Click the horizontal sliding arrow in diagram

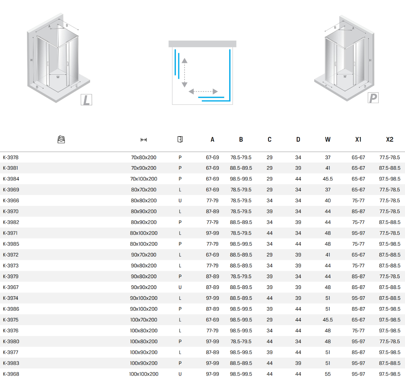tap(203, 92)
